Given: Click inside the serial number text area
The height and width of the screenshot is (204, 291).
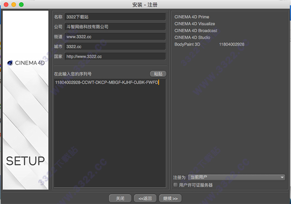Looking at the screenshot, I should click(x=110, y=133).
